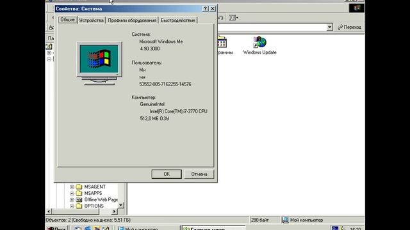Click the Компьютер: heading label
Image resolution: width=410 pixels, height=230 pixels.
pos(143,97)
